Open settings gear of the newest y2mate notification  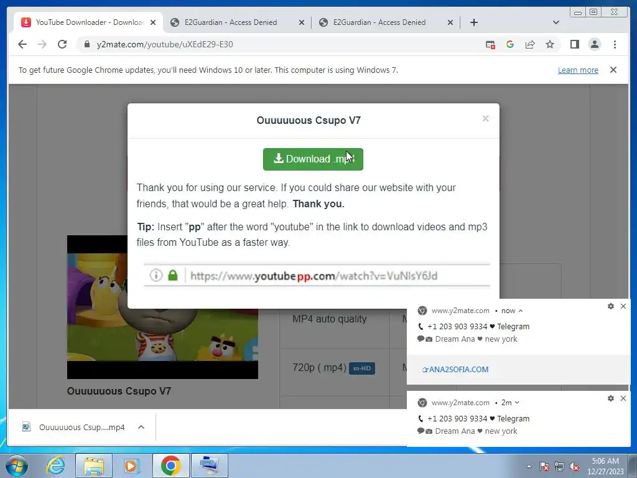coord(611,306)
